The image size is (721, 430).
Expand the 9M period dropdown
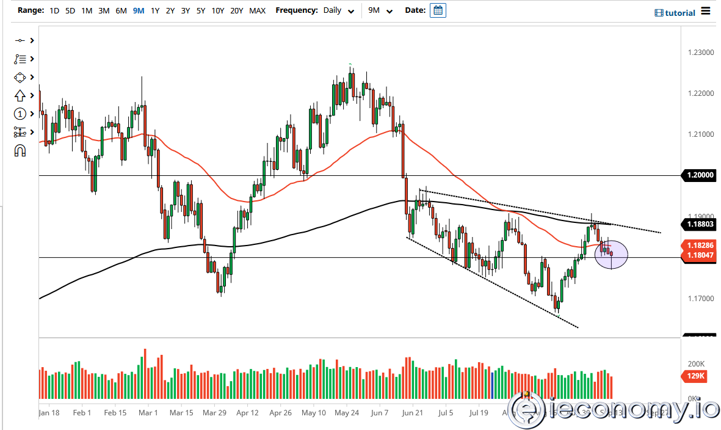tap(380, 10)
